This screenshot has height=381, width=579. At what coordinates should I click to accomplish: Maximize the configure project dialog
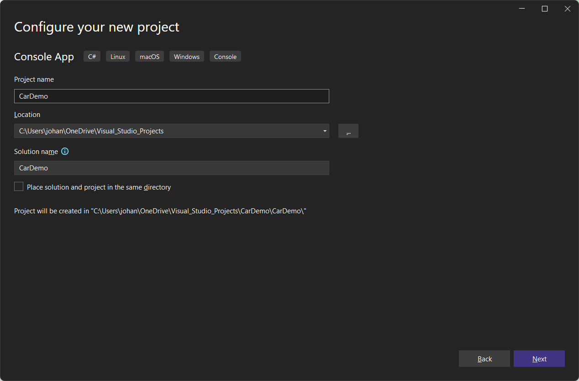[545, 9]
